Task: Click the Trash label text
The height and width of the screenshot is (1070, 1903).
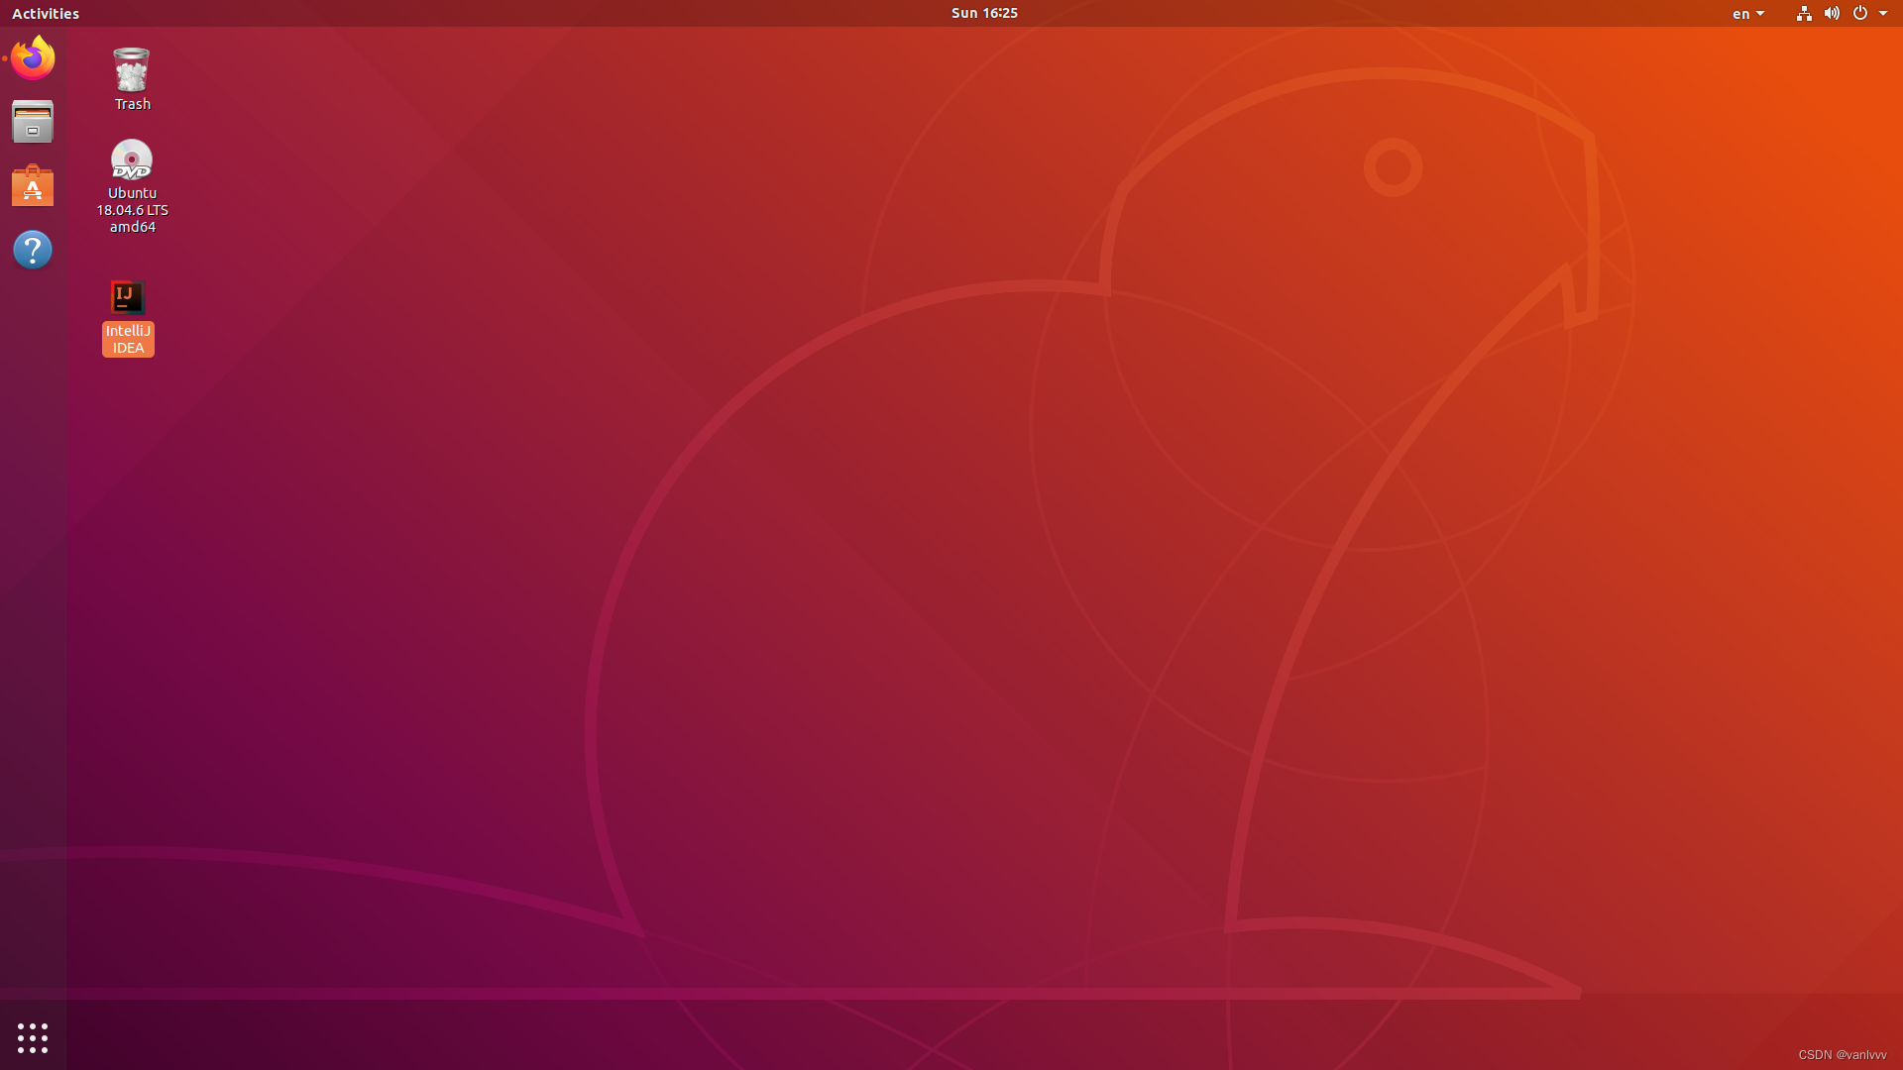Action: click(132, 104)
